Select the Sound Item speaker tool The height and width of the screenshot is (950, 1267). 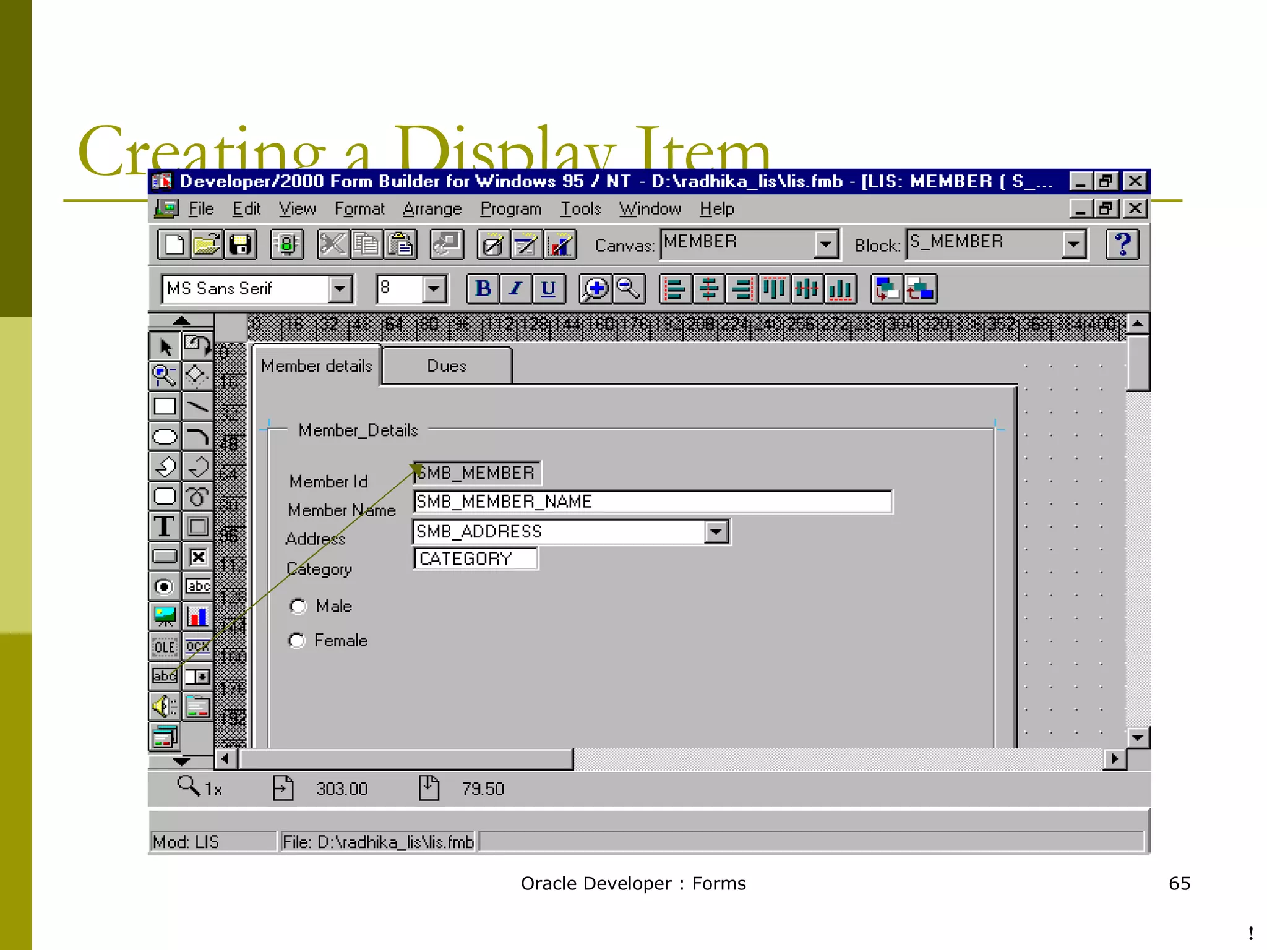tap(165, 706)
